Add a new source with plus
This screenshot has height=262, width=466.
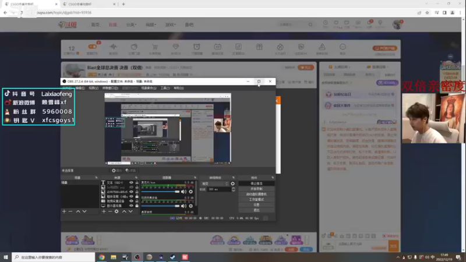pos(104,211)
